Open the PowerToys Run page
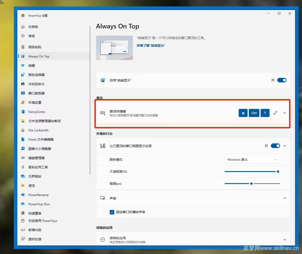 (x=54, y=204)
